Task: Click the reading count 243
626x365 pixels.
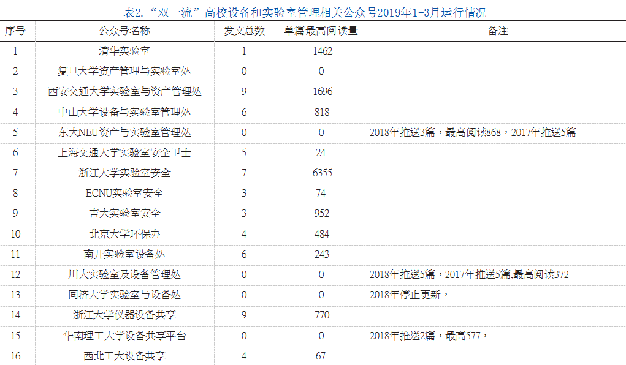Action: tap(322, 254)
